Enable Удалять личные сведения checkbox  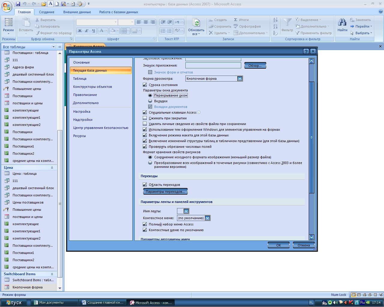[145, 124]
